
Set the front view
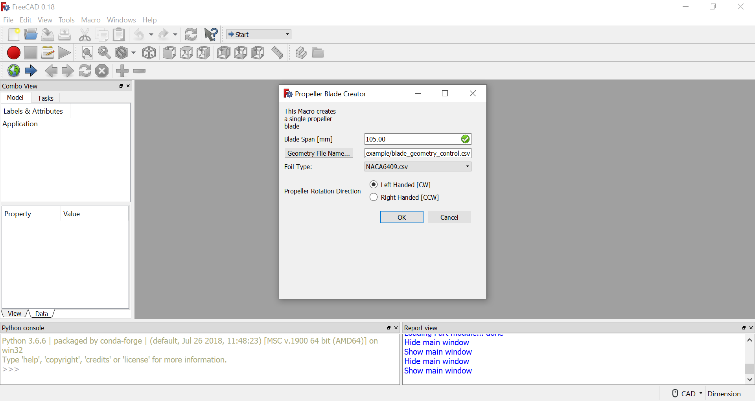click(x=169, y=53)
